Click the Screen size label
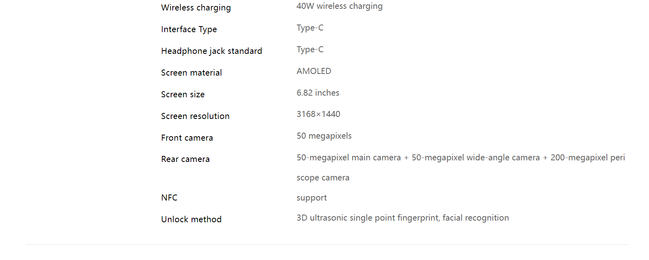The image size is (649, 260). click(x=183, y=94)
